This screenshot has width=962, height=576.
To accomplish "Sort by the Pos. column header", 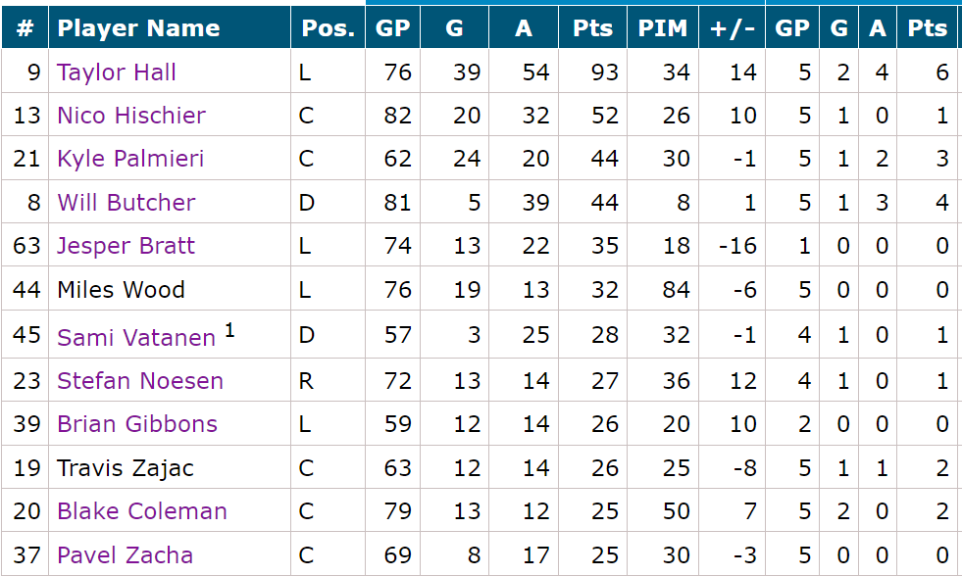I will 328,28.
